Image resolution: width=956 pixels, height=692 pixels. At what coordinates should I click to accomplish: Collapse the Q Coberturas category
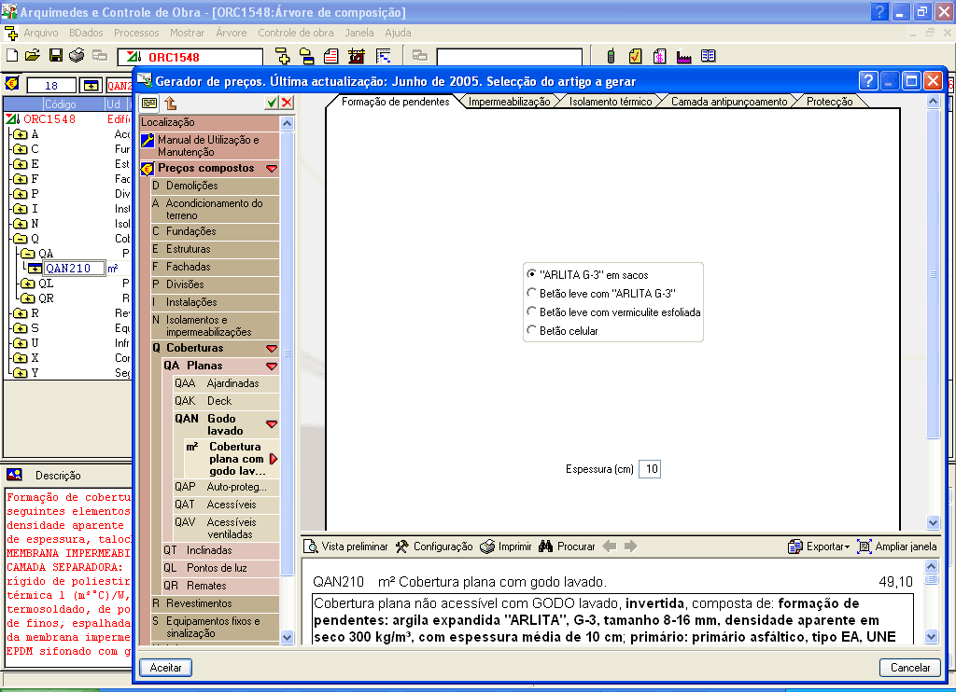pos(272,349)
